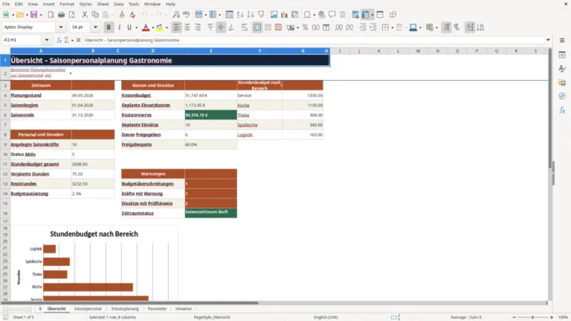The image size is (571, 321).
Task: Insert special character Omega icon
Action: (x=307, y=15)
